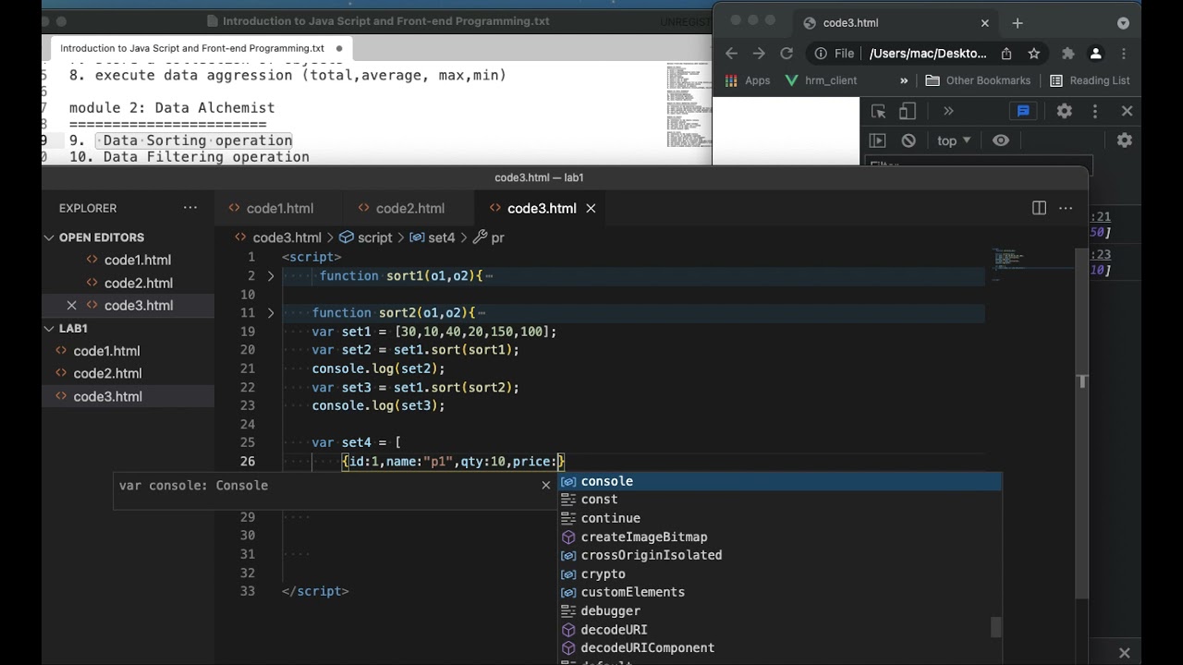
Task: Show hidden bookmarks with the chevron
Action: click(904, 80)
